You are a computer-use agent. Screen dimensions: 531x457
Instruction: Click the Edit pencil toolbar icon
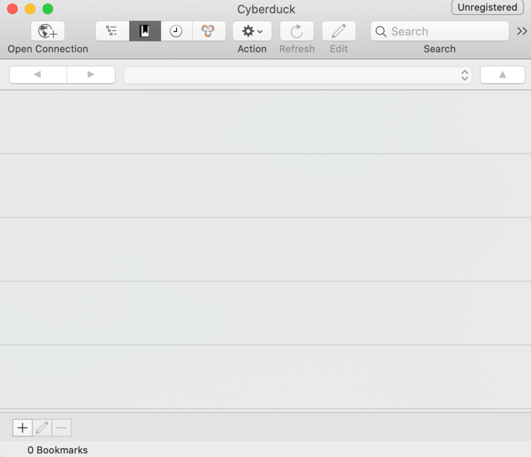(x=338, y=31)
